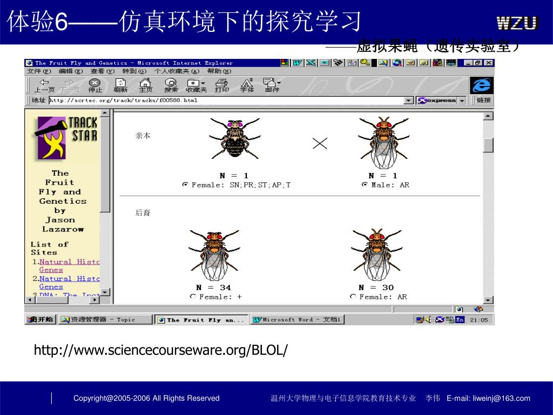Image resolution: width=553 pixels, height=415 pixels.
Task: Select the Female SN;PR;ST;AP;T parent radio button
Action: coord(185,185)
